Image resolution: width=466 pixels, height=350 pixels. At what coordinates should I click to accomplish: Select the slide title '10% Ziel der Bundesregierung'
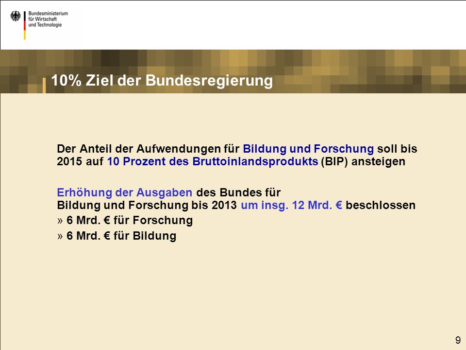(162, 80)
